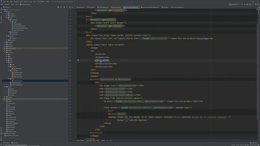
Task: Open the View menu
Action: click(11, 2)
